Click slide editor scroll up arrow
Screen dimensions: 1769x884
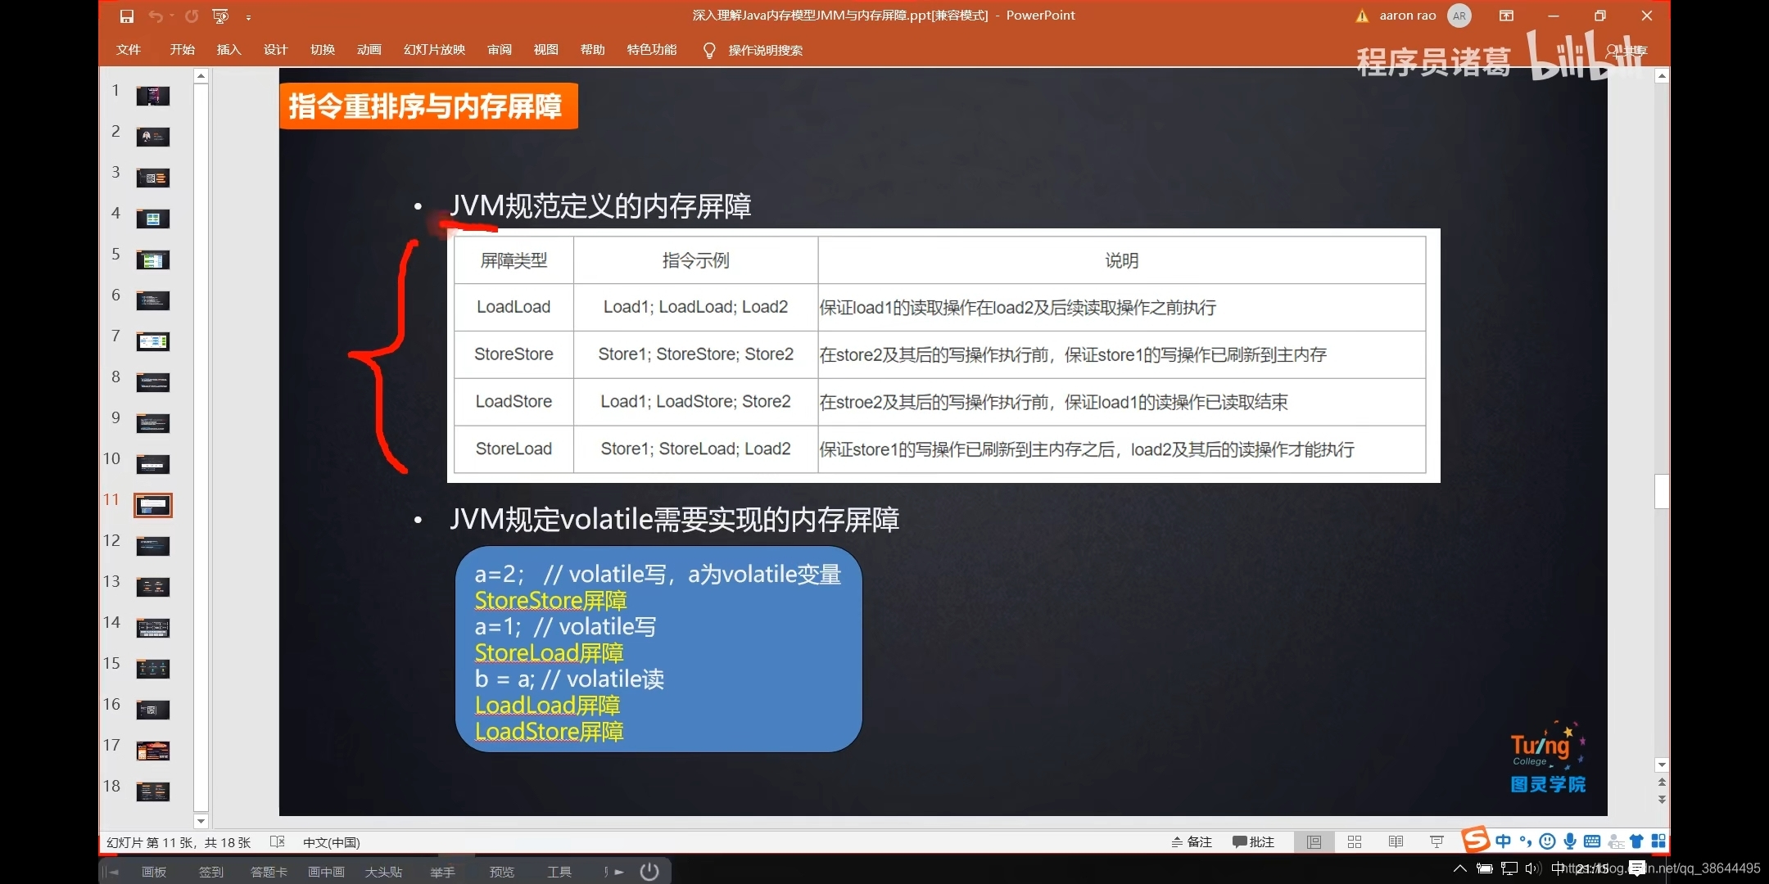(1661, 76)
